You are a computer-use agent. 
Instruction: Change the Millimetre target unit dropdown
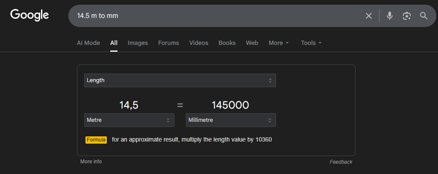point(231,120)
